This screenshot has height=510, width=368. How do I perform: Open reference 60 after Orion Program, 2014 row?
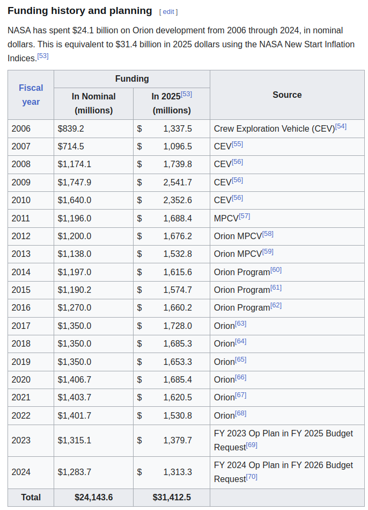[x=276, y=270]
